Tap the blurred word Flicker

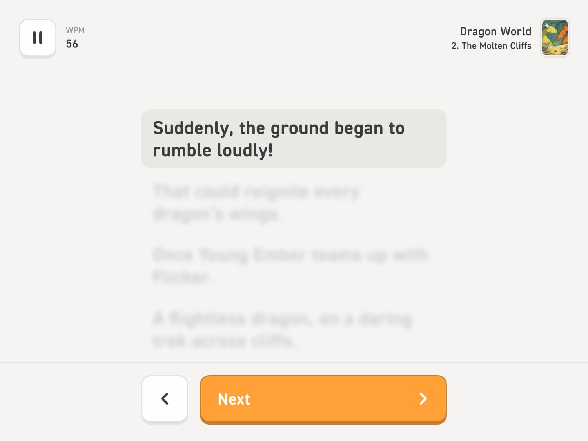(x=182, y=277)
